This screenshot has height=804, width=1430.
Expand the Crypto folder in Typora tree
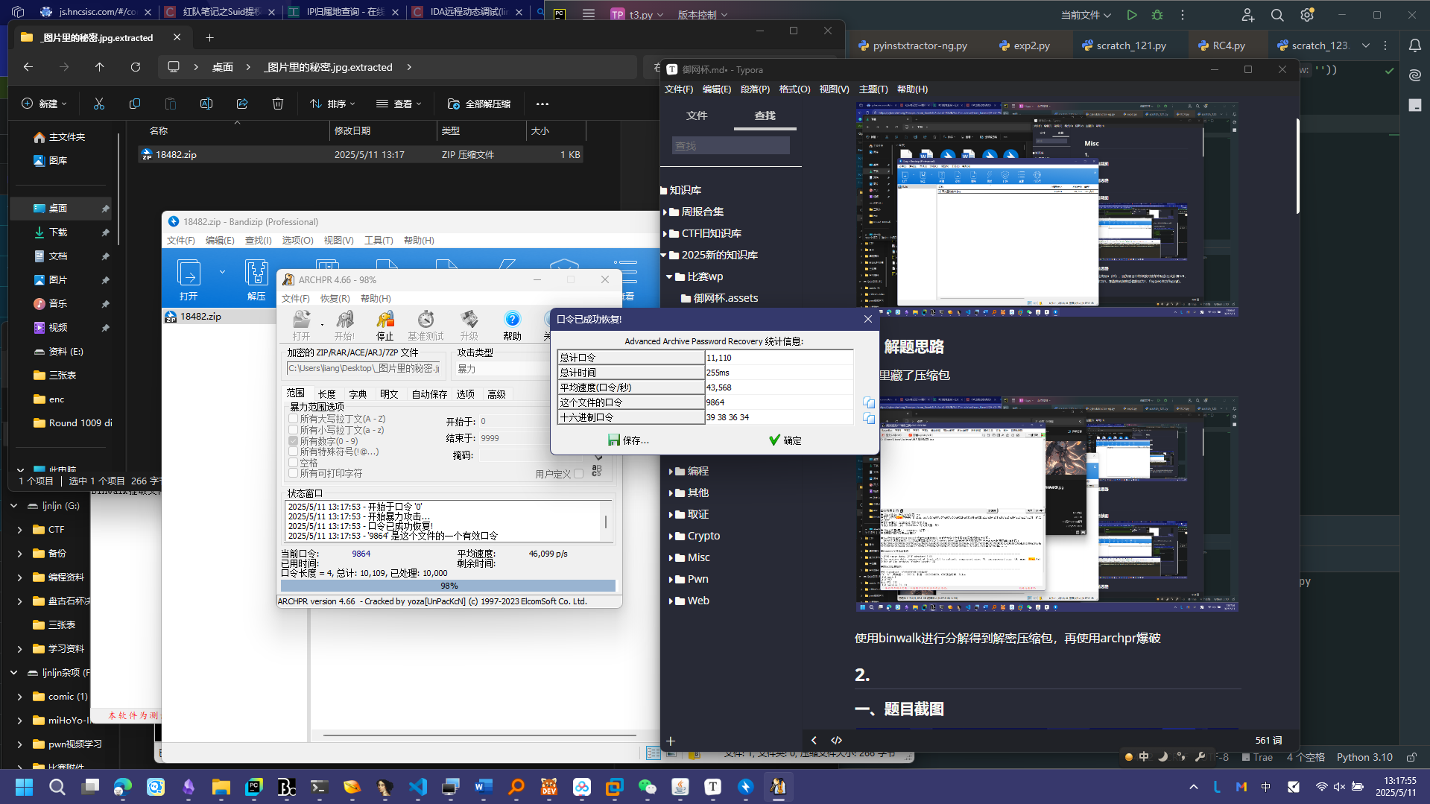click(x=671, y=536)
